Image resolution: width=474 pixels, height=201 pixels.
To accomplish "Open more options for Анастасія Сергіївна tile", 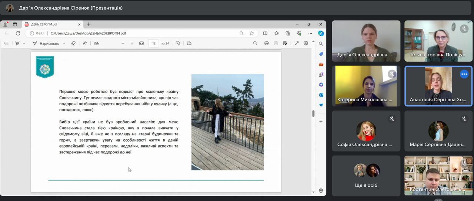I will click(x=464, y=74).
